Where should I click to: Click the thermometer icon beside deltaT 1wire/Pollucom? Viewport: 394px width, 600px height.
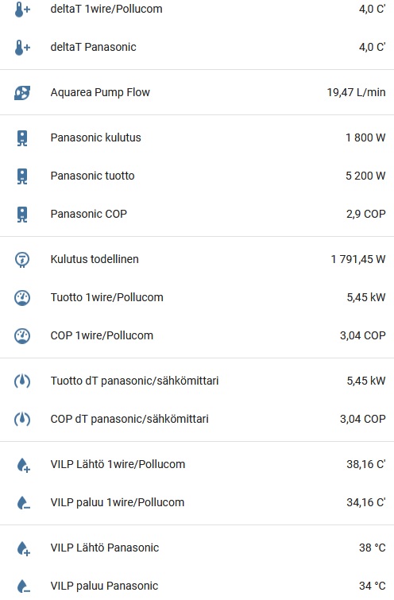[22, 10]
